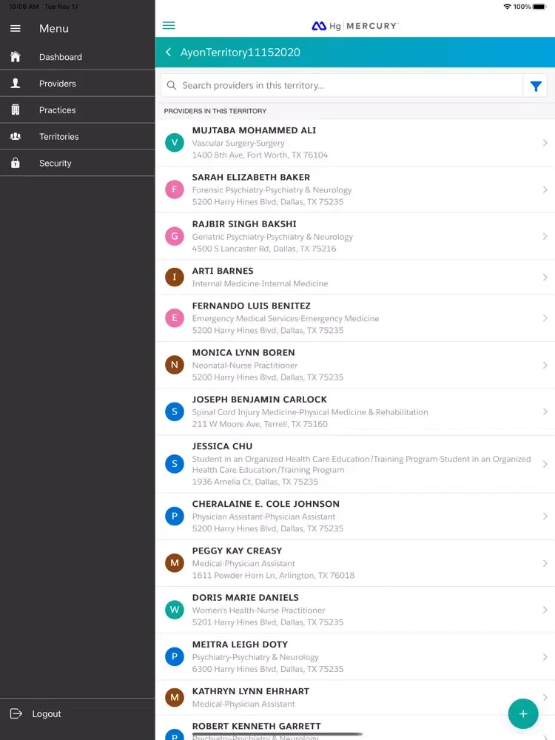Click the teal hamburger menu icon
The image size is (555, 740).
[169, 26]
